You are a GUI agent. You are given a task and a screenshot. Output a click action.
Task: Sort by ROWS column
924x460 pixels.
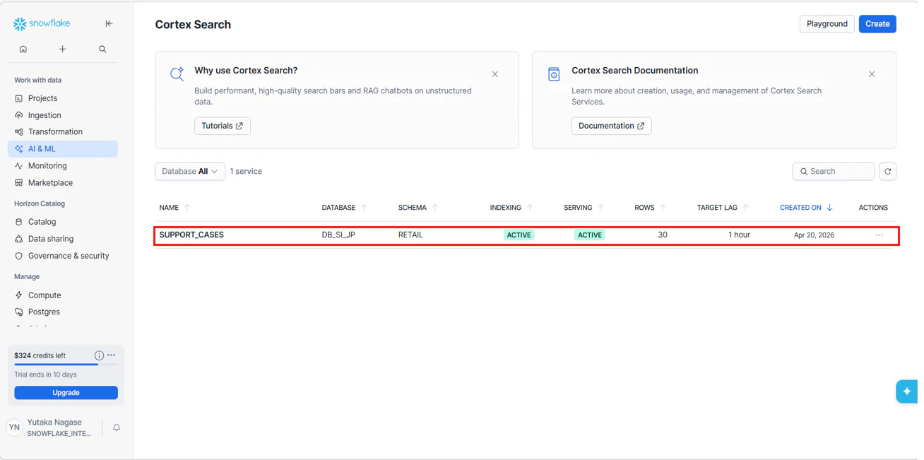[650, 208]
